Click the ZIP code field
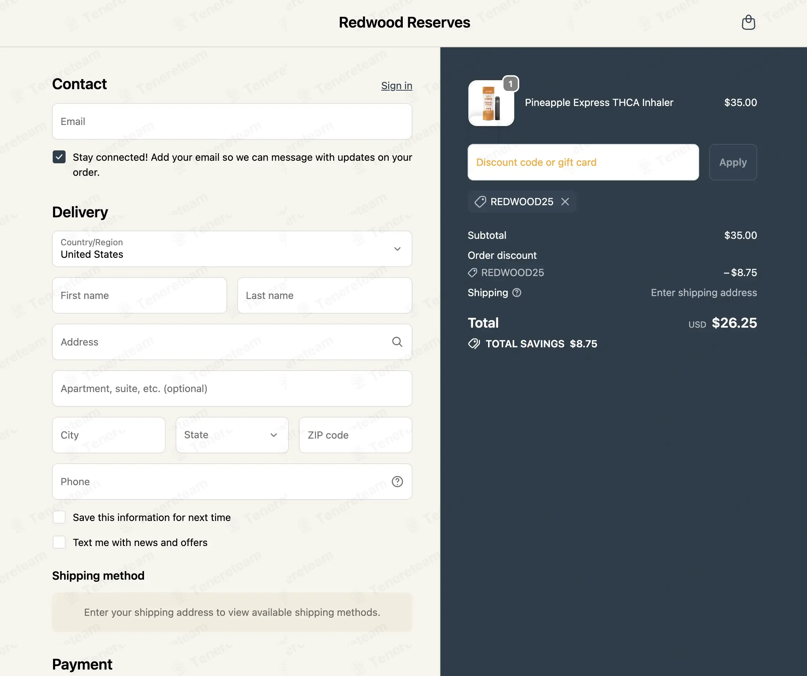 (355, 435)
